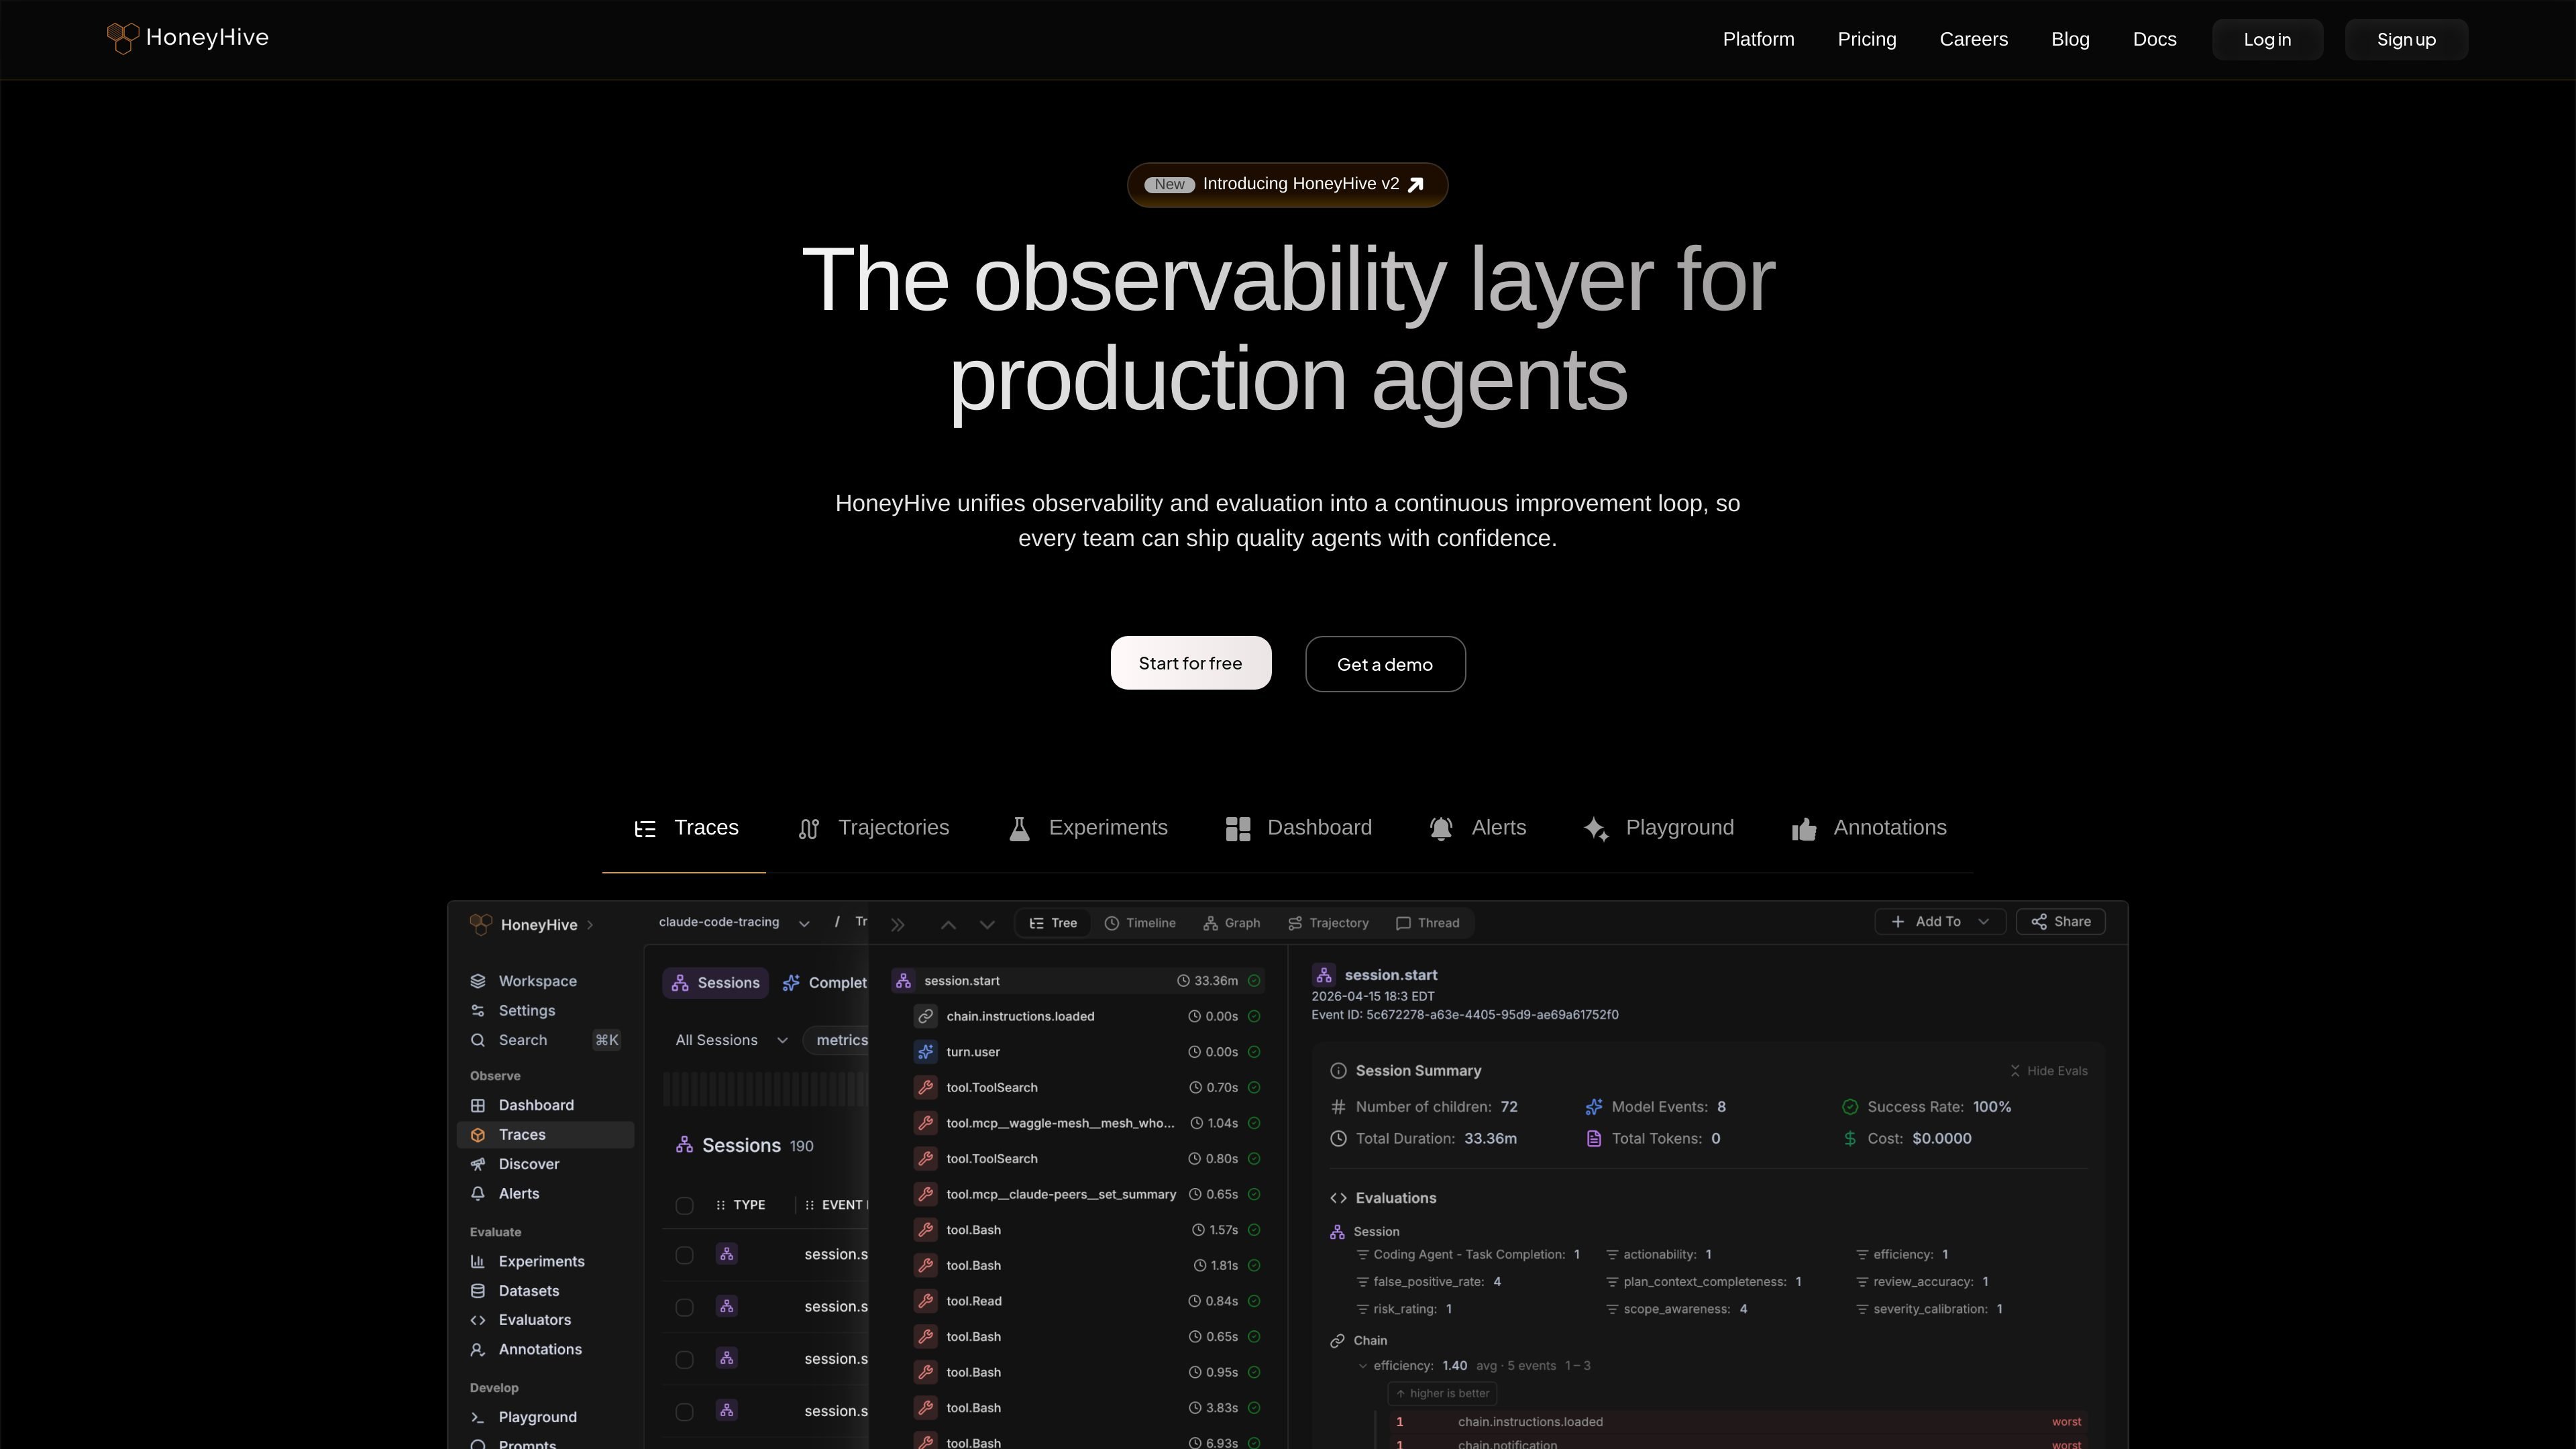The height and width of the screenshot is (1449, 2576).
Task: Select the Sessions tab pill
Action: coord(716,983)
